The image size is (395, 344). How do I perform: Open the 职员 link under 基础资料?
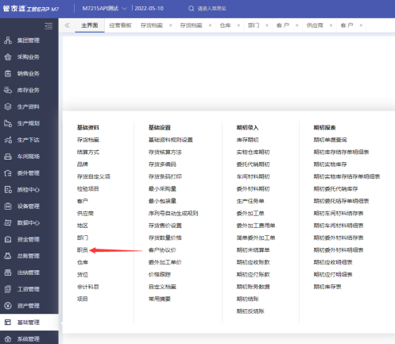(83, 250)
